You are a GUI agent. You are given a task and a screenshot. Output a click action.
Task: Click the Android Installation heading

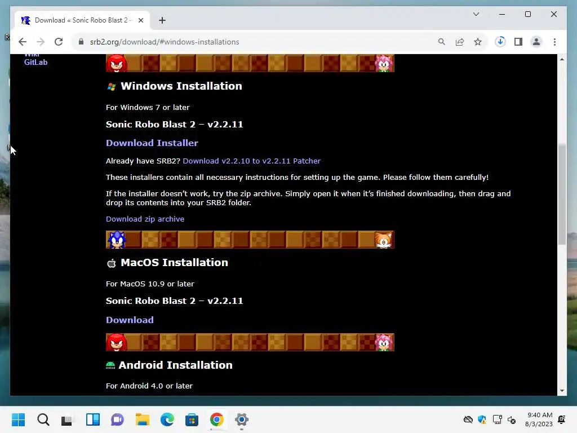(x=176, y=365)
